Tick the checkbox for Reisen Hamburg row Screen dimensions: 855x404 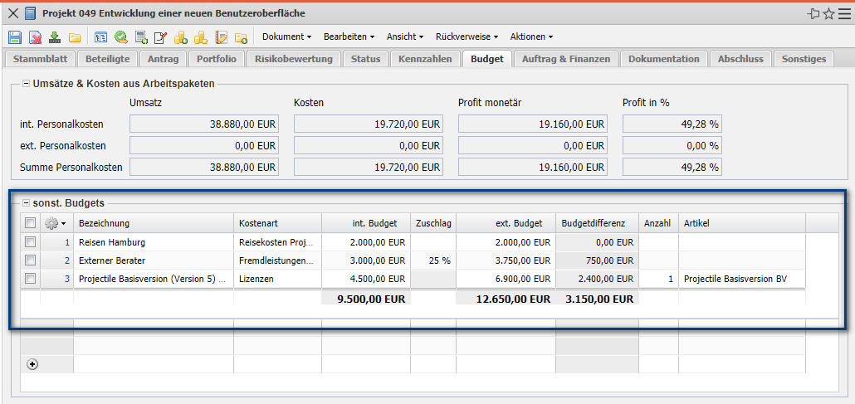31,242
